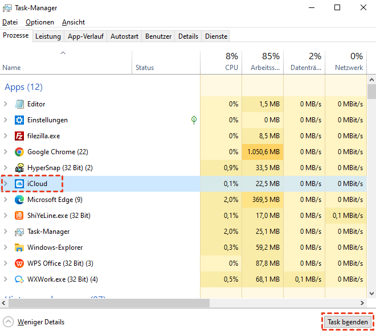Click the Task beenden button
Image resolution: width=376 pixels, height=334 pixels.
click(x=348, y=321)
